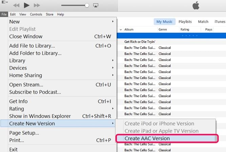Open the AirPlay output menu

(x=95, y=5)
